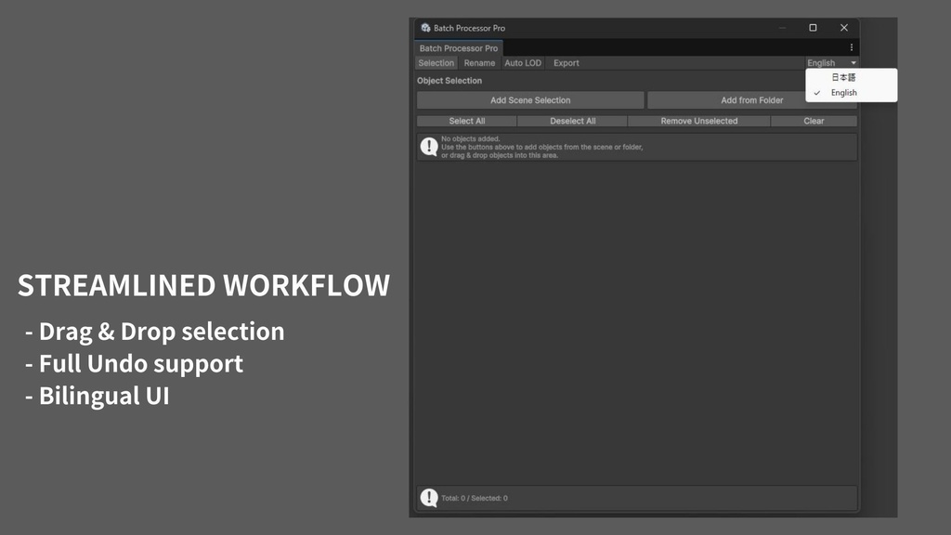Switch to the Export tab
Screen dimensions: 951x535
pyautogui.click(x=566, y=62)
